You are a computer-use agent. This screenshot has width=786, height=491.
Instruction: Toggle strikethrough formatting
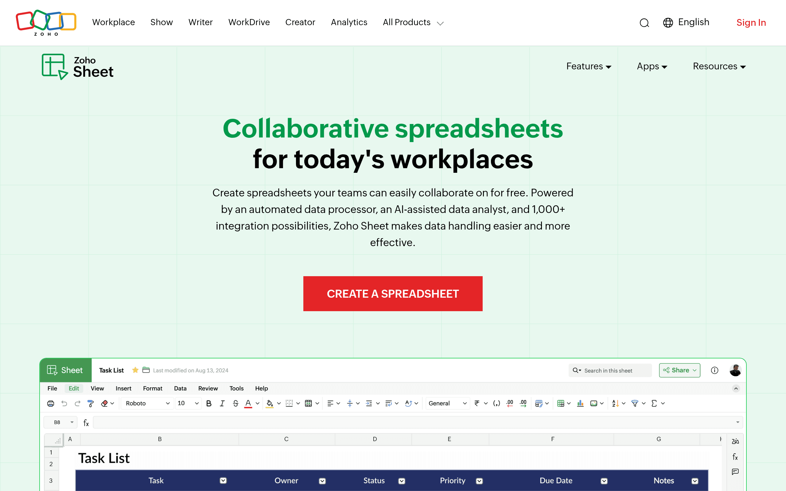(235, 403)
